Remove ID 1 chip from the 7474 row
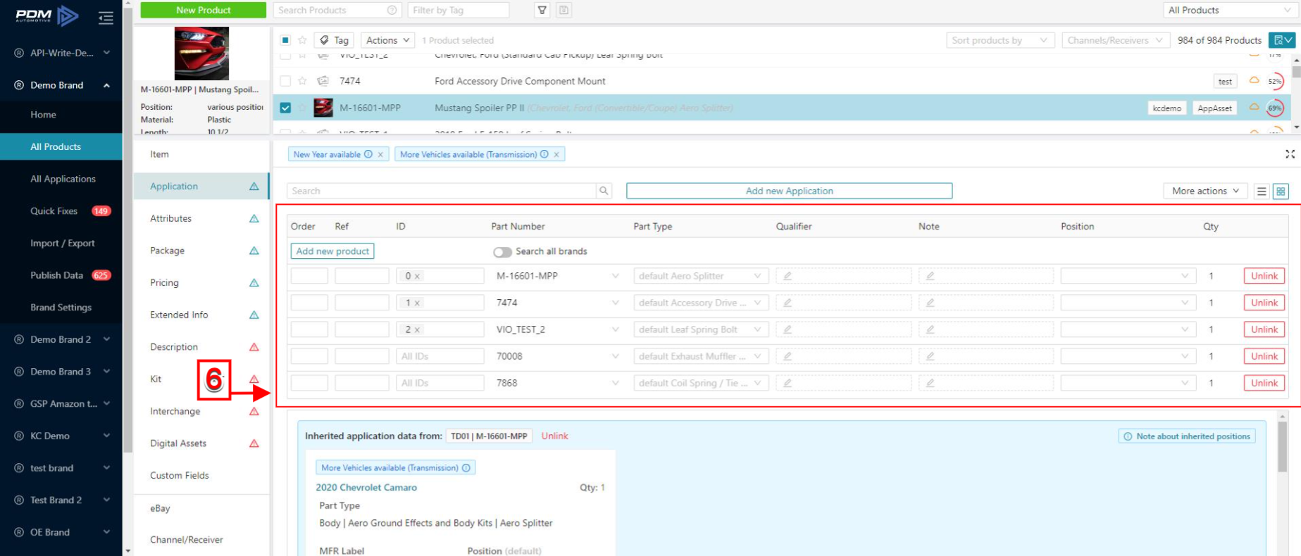Viewport: 1301px width, 556px height. tap(417, 303)
